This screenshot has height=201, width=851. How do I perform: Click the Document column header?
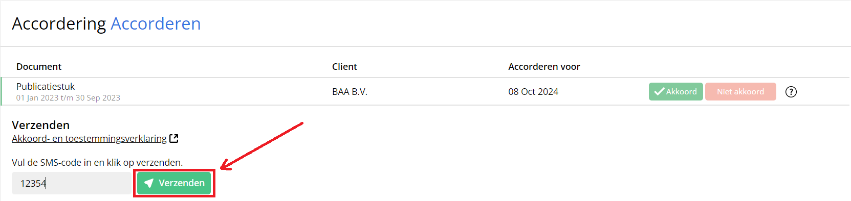39,67
